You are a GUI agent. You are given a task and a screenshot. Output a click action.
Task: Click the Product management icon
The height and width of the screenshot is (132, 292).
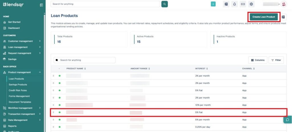tap(5, 72)
